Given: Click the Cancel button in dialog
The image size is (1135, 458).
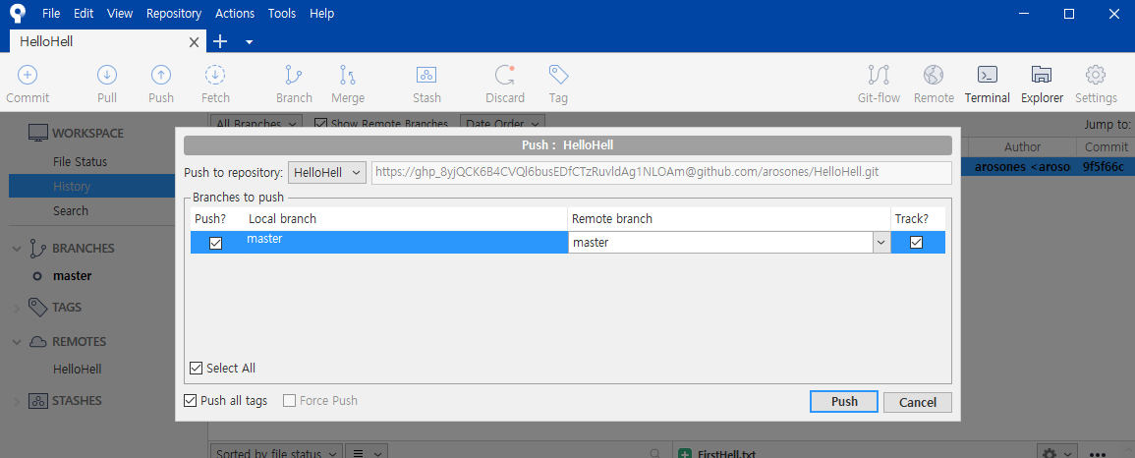Looking at the screenshot, I should (x=918, y=402).
